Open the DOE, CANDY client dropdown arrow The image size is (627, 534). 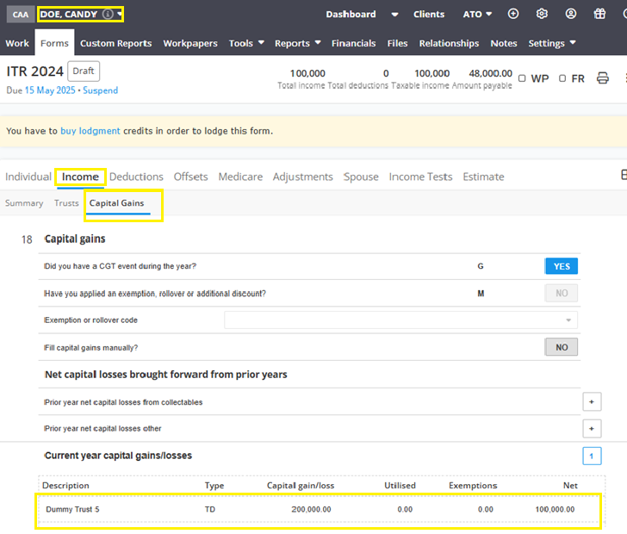click(x=119, y=15)
